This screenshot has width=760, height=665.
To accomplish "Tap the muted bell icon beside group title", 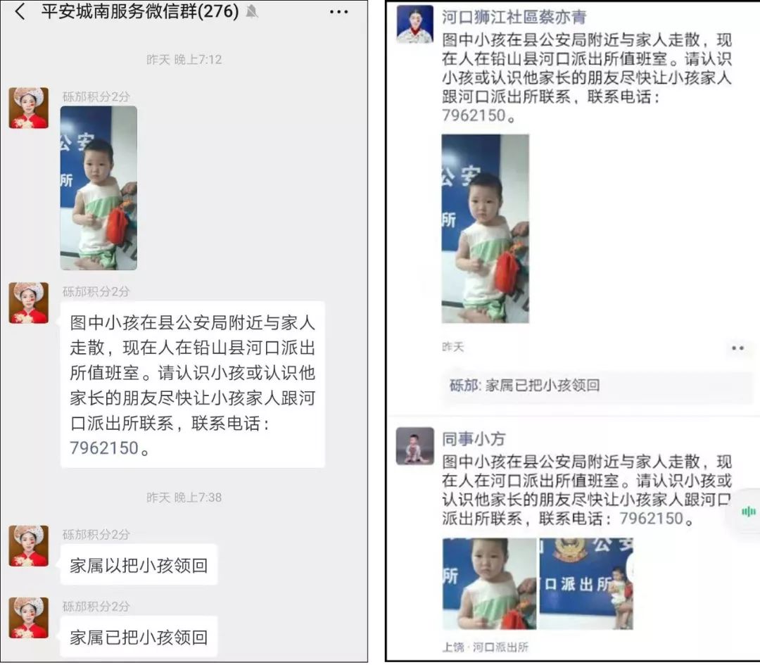I will coord(251,11).
